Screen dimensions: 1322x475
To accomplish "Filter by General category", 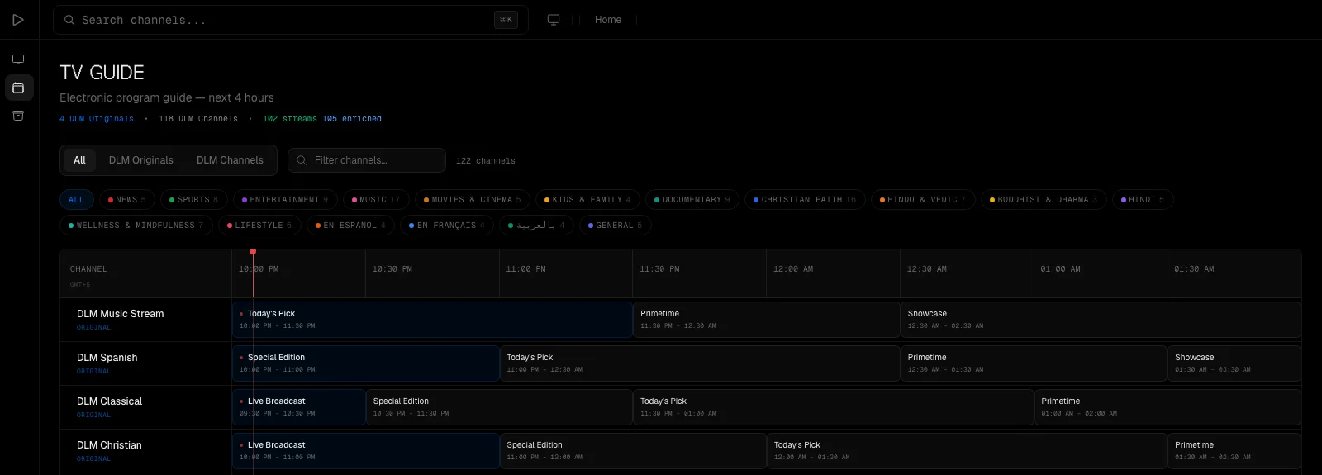I will point(615,226).
